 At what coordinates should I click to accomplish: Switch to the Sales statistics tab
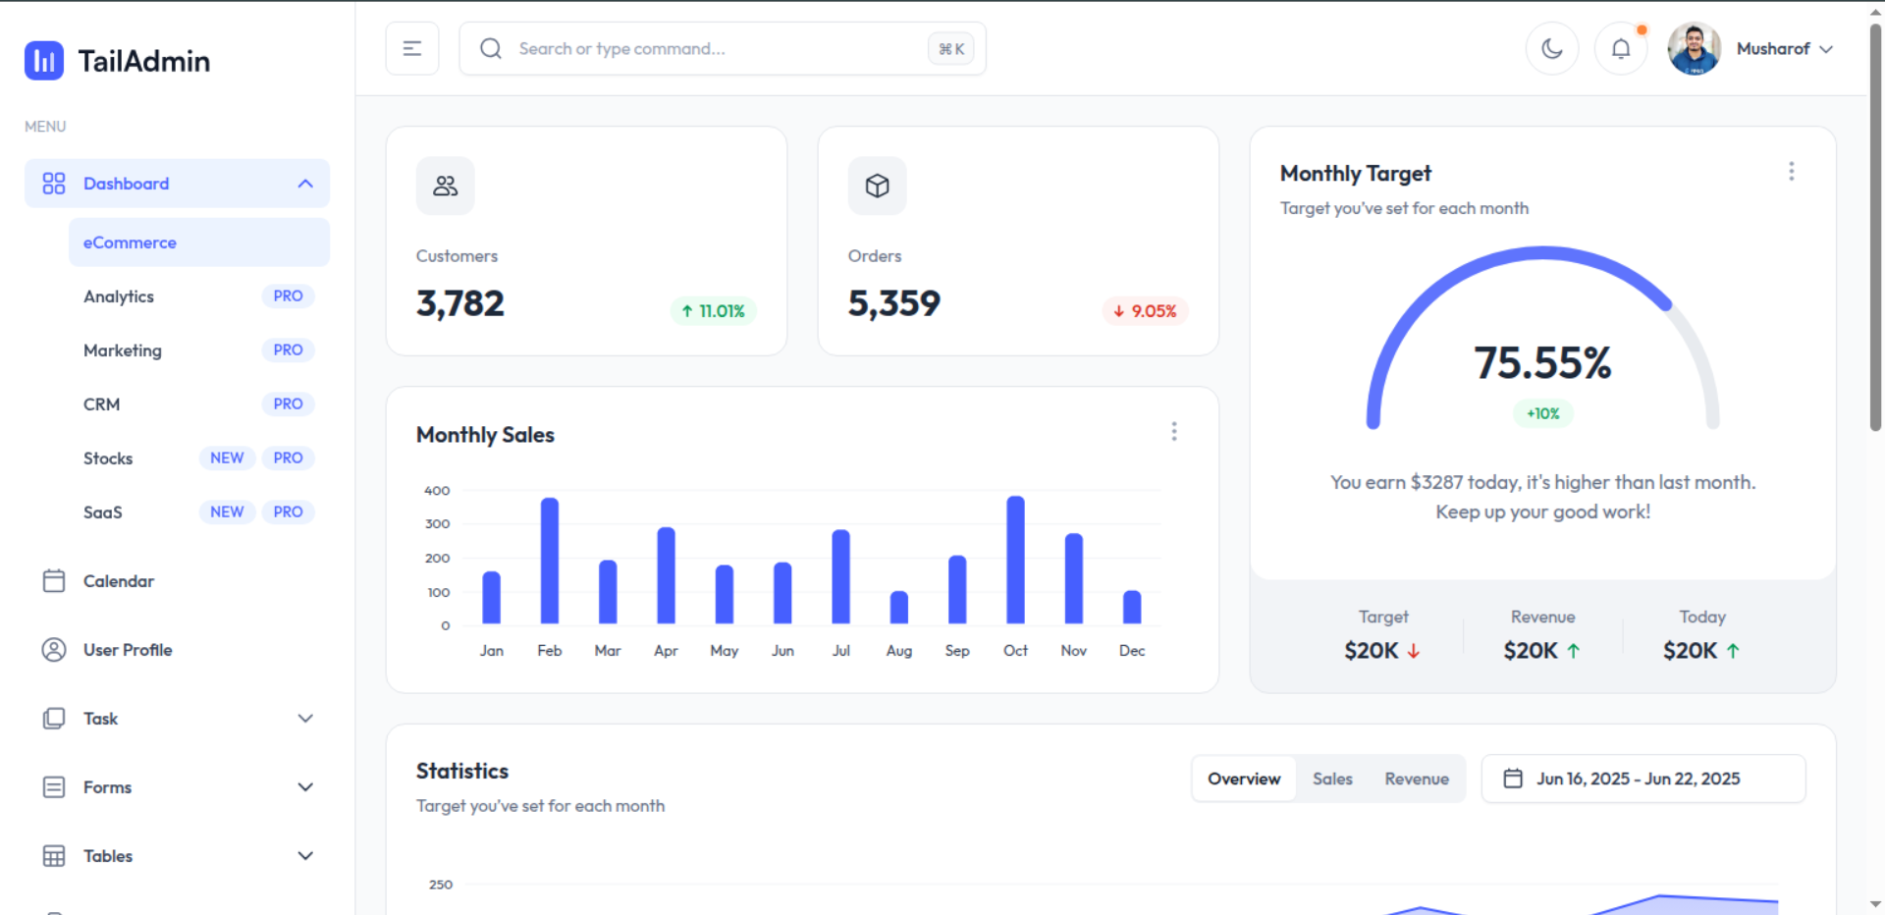point(1332,779)
